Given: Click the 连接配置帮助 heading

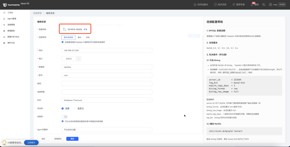Looking at the screenshot, I should tap(215, 22).
